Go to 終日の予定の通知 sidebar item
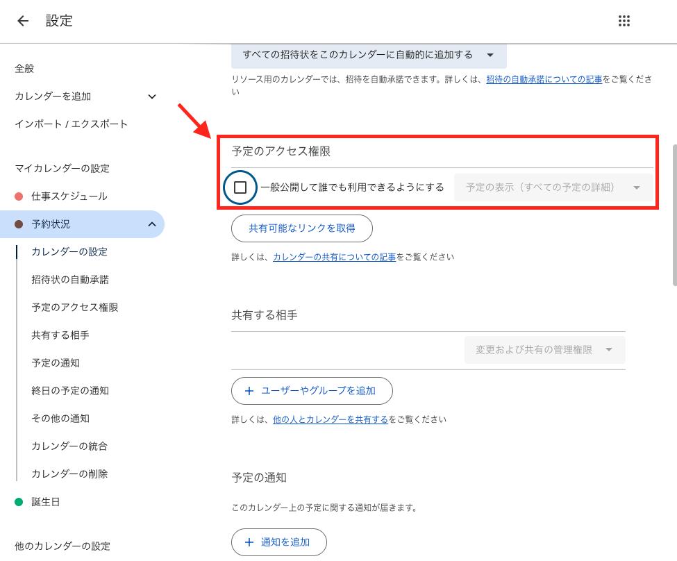Image resolution: width=677 pixels, height=561 pixels. pyautogui.click(x=70, y=391)
